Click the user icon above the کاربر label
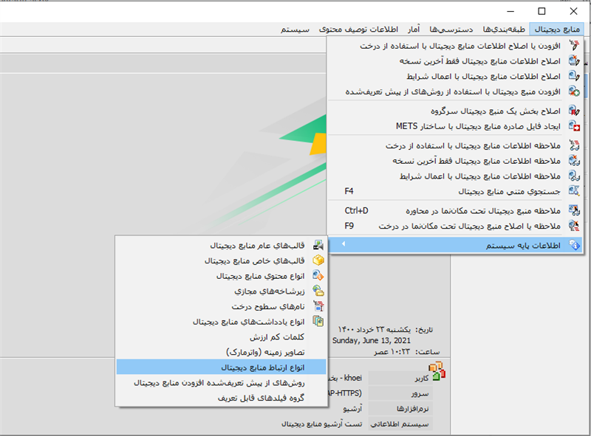 click(x=436, y=370)
